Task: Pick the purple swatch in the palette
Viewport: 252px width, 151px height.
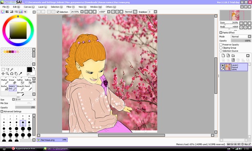Action: click(x=13, y=52)
